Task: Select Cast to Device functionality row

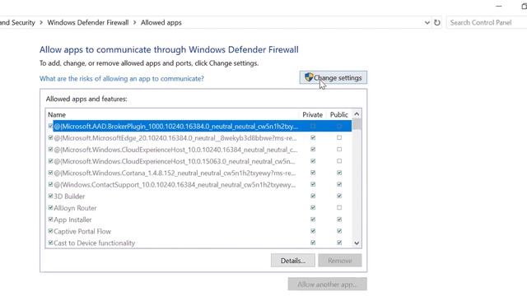Action: coord(199,243)
